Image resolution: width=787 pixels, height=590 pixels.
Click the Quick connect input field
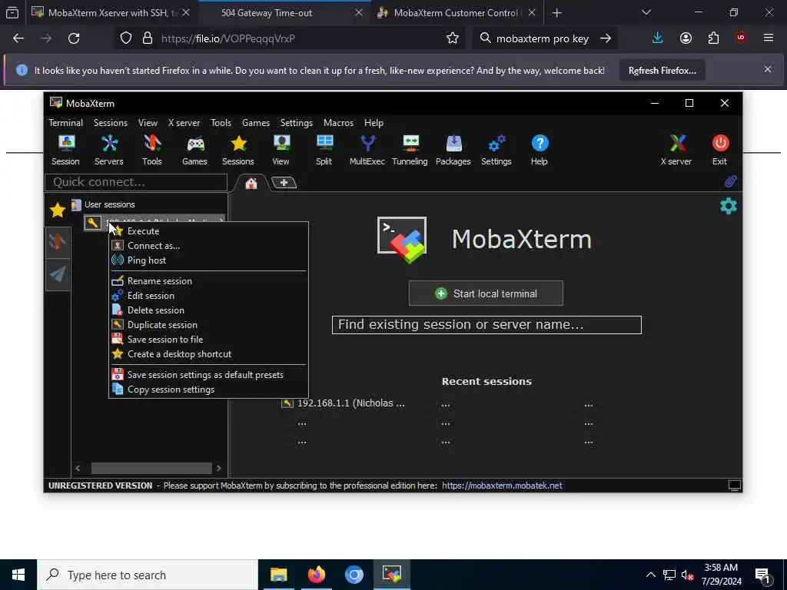(136, 182)
